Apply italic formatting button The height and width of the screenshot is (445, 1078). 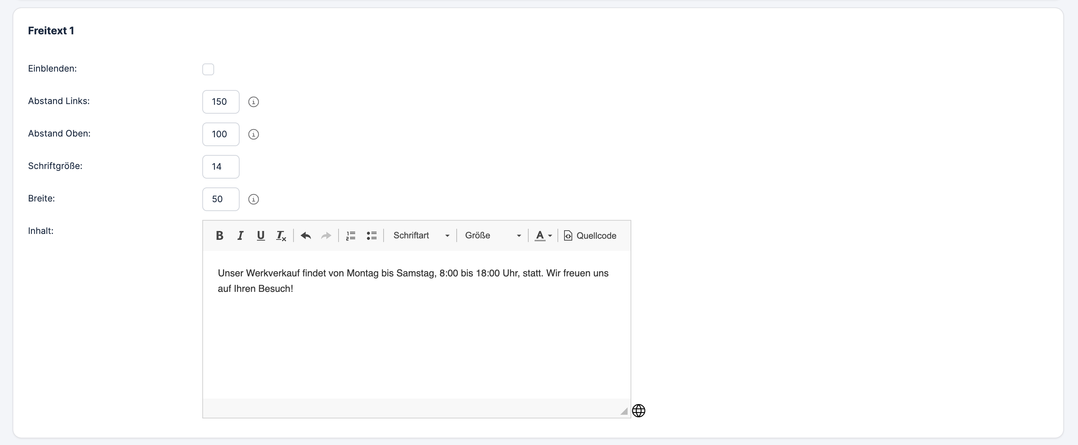point(240,236)
